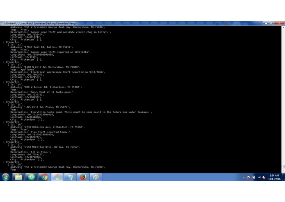Launch the Atom editor taskbar icon
The width and height of the screenshot is (285, 202).
tap(31, 177)
